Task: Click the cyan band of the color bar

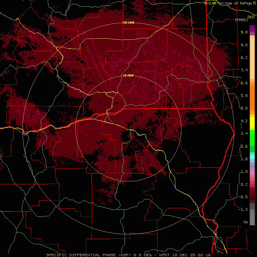Action: pos(252,157)
